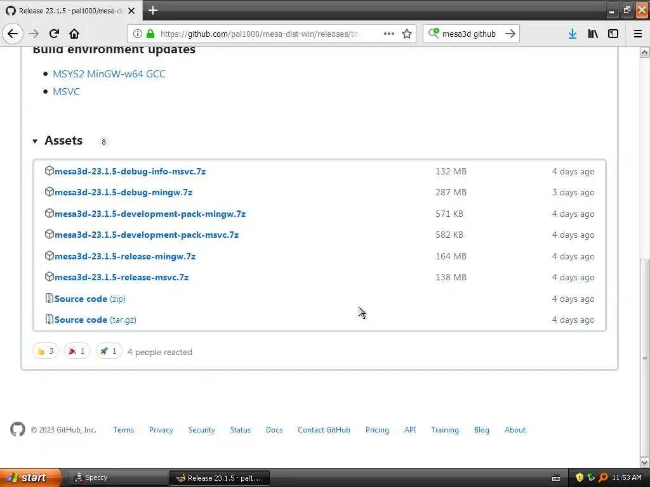Open the Pricing footer link
Screen dimensions: 650x487
[377, 430]
